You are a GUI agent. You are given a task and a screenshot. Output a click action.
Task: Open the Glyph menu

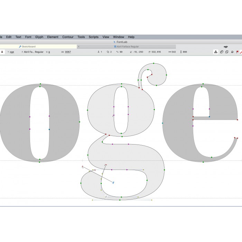(39, 37)
